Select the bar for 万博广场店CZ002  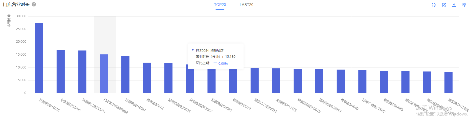pos(362,82)
